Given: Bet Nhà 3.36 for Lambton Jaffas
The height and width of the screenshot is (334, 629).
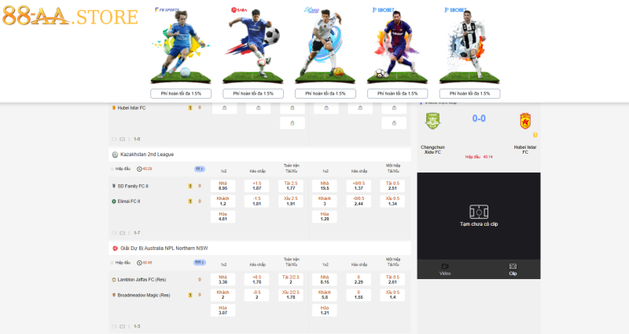Looking at the screenshot, I should click(223, 280).
